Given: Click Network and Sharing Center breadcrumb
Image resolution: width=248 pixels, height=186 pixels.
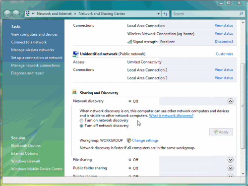Looking at the screenshot, I should [x=102, y=13].
